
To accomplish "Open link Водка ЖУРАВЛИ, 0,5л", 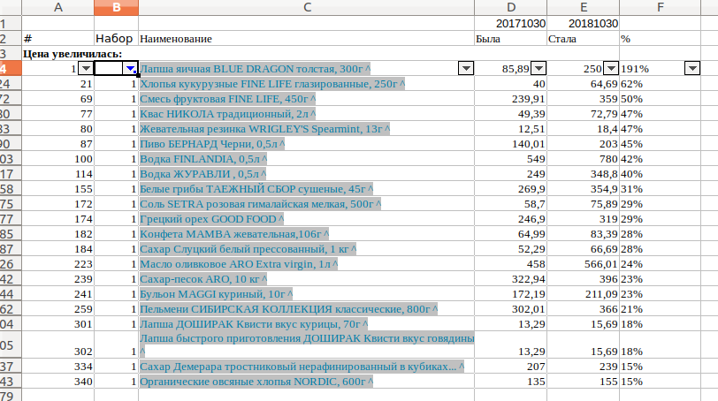I will 202,175.
